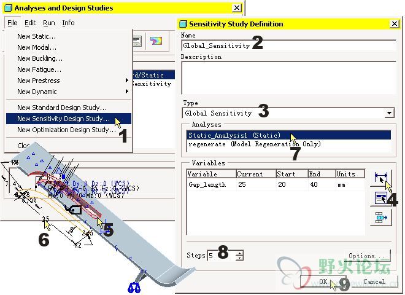
Task: Decrease Steps with down arrow
Action: coord(240,258)
